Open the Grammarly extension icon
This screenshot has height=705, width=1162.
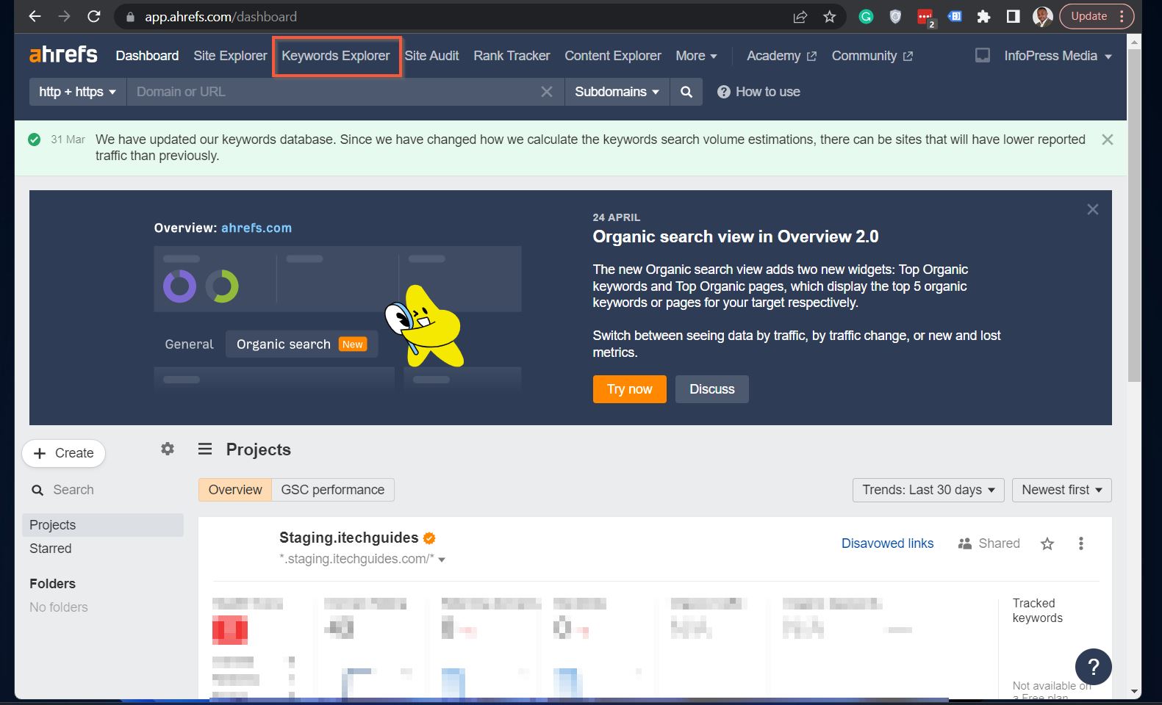click(x=866, y=16)
